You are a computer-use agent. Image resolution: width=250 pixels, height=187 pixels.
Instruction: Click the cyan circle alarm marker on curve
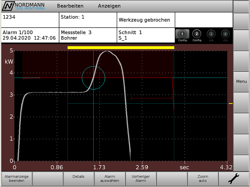click(x=94, y=78)
